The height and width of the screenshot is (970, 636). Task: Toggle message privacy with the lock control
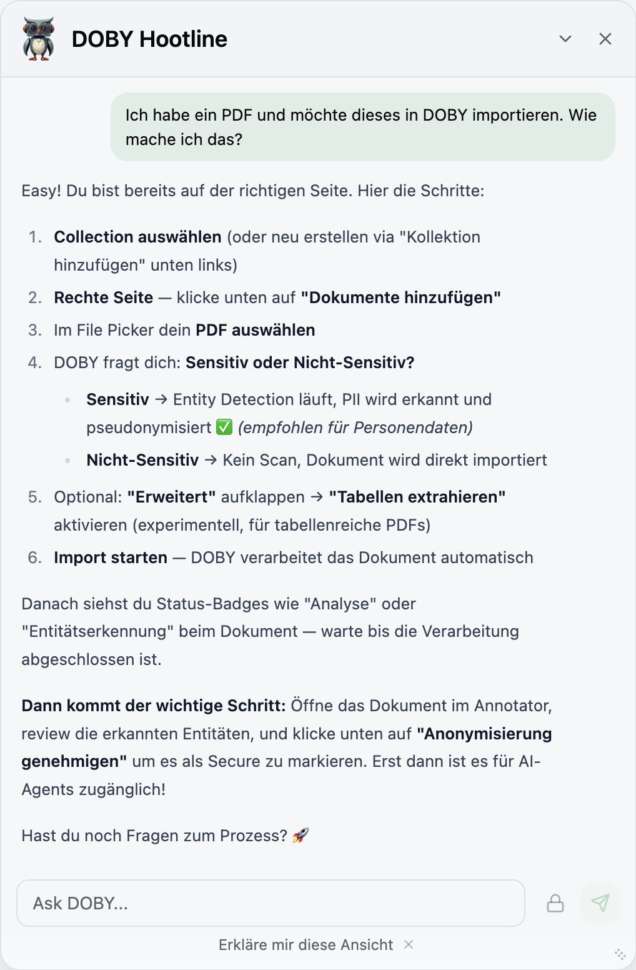click(556, 902)
